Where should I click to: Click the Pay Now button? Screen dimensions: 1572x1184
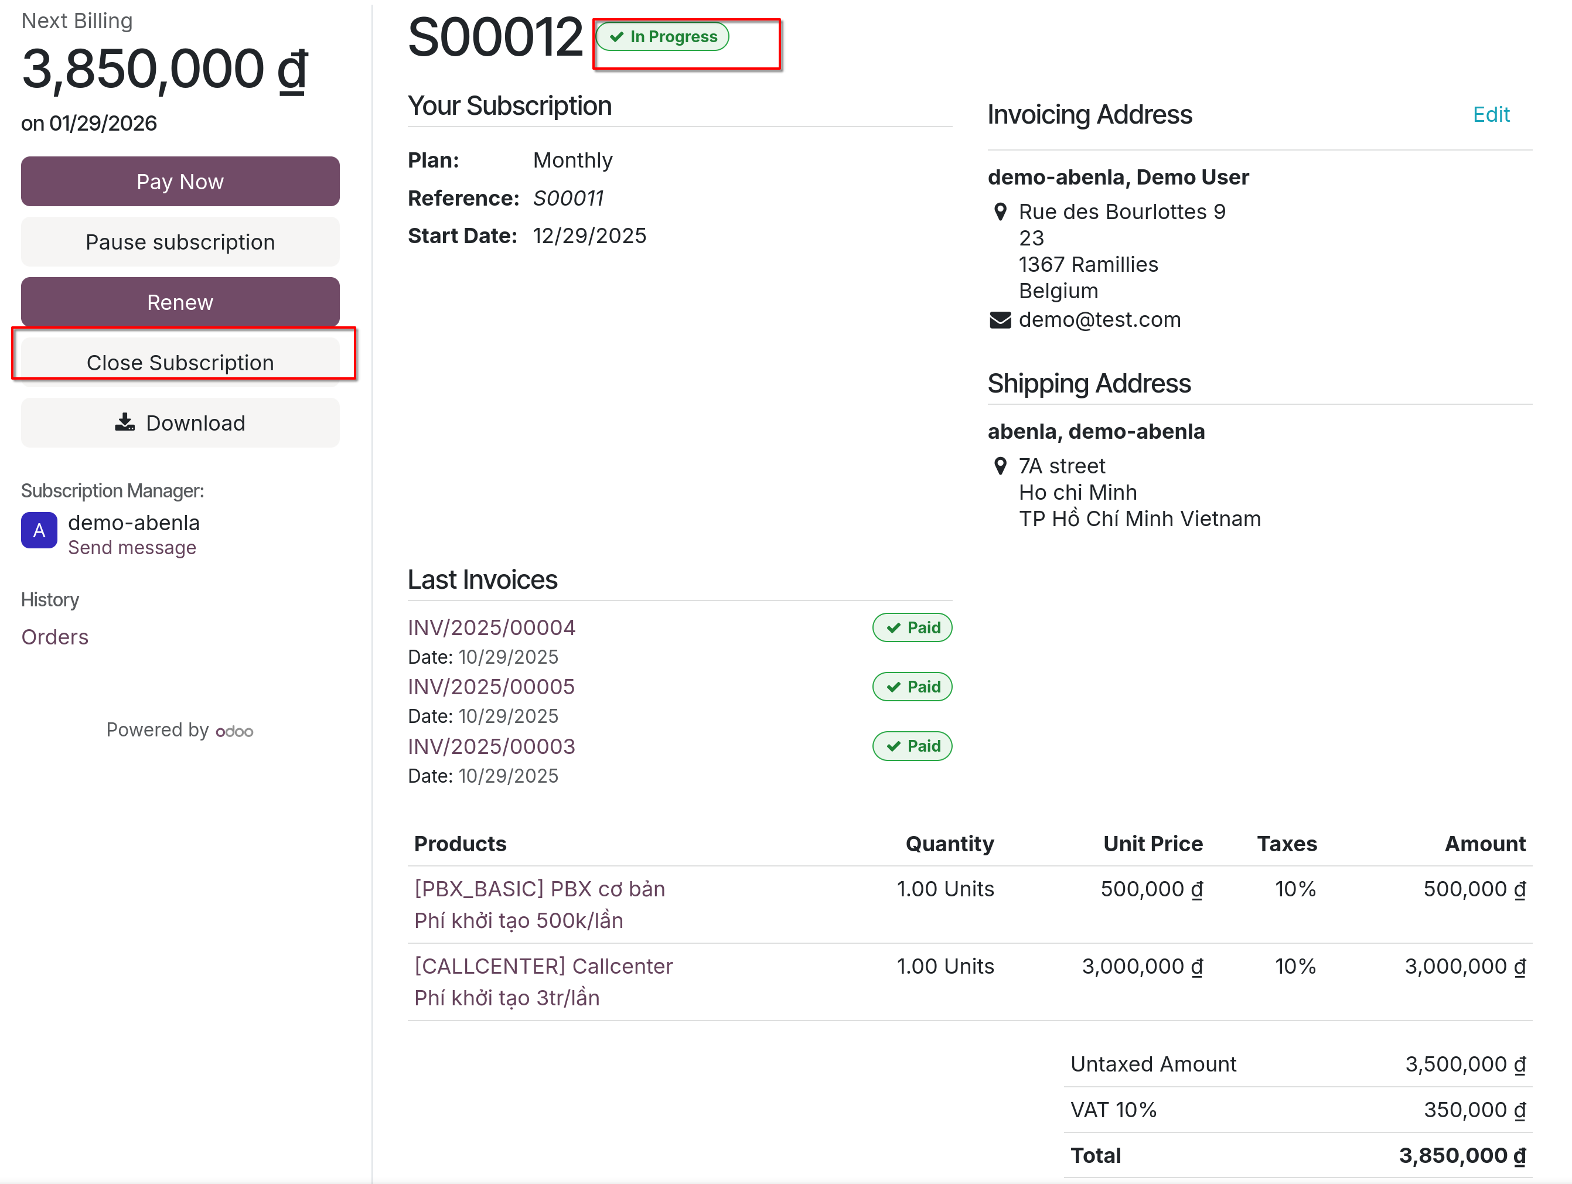pyautogui.click(x=180, y=181)
